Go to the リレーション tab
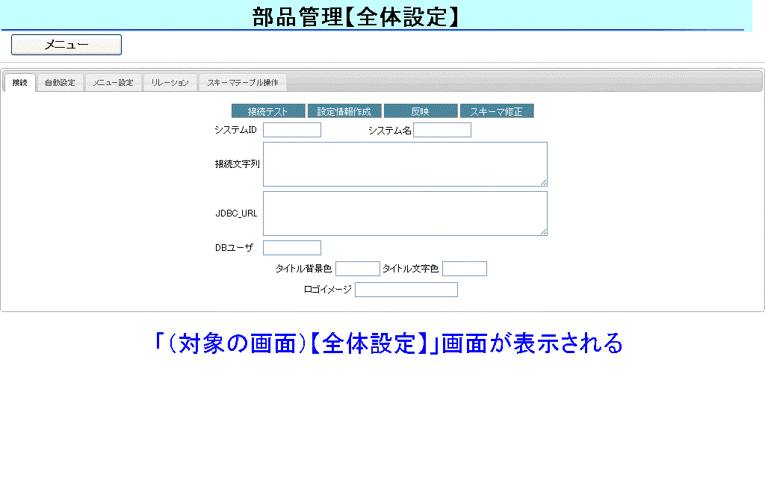This screenshot has width=765, height=483. click(170, 83)
